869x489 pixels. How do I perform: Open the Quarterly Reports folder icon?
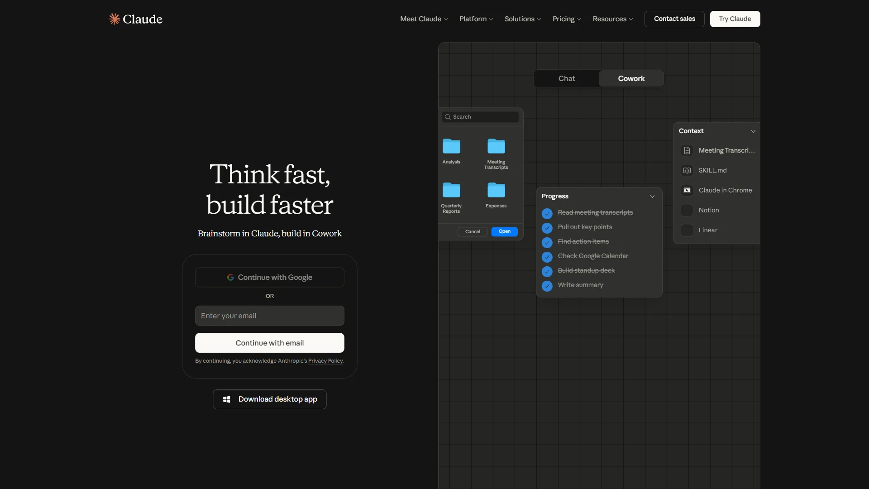[451, 190]
